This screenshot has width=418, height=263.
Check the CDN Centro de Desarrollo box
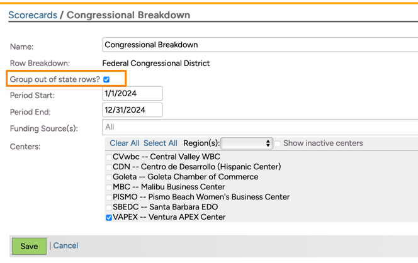[x=109, y=167]
